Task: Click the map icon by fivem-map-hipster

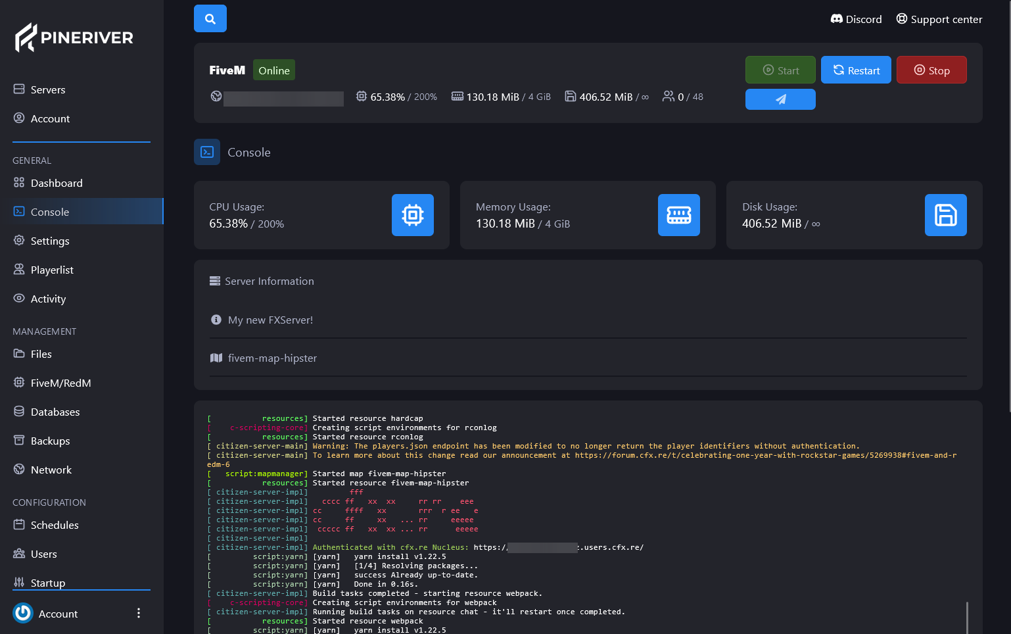Action: pos(216,358)
